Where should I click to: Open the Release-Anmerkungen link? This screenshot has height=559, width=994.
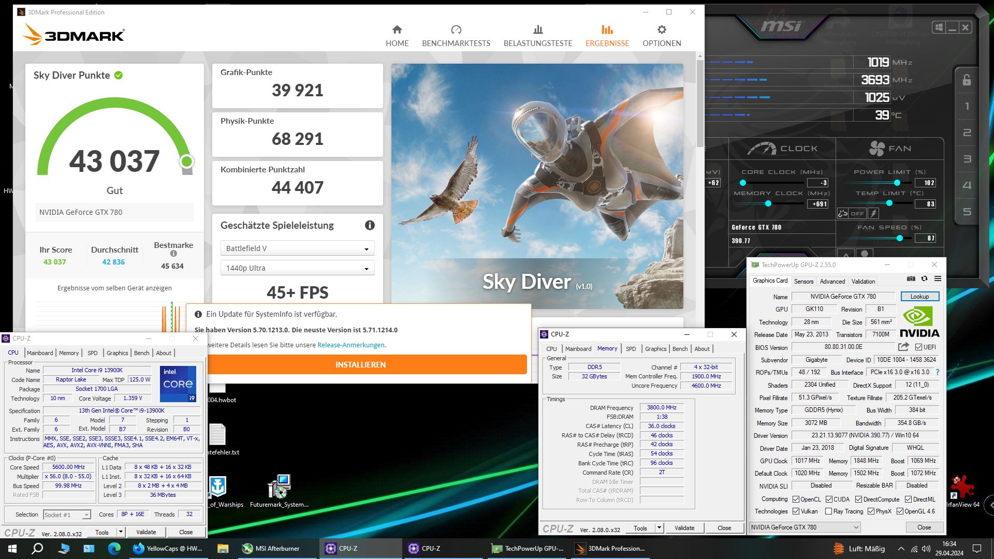(x=351, y=345)
